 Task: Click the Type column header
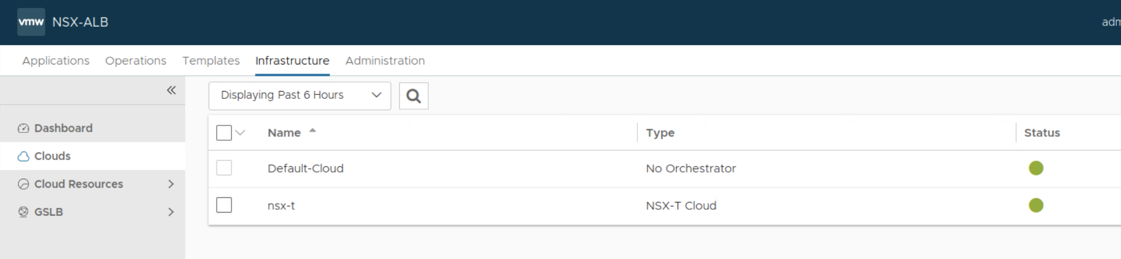tap(660, 133)
